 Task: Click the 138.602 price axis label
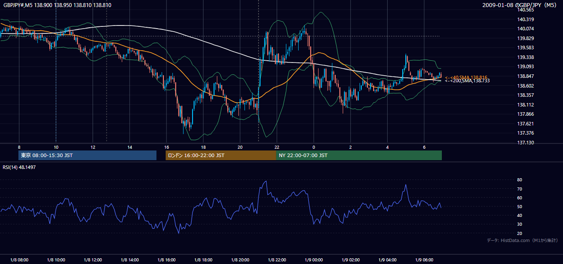pos(526,86)
